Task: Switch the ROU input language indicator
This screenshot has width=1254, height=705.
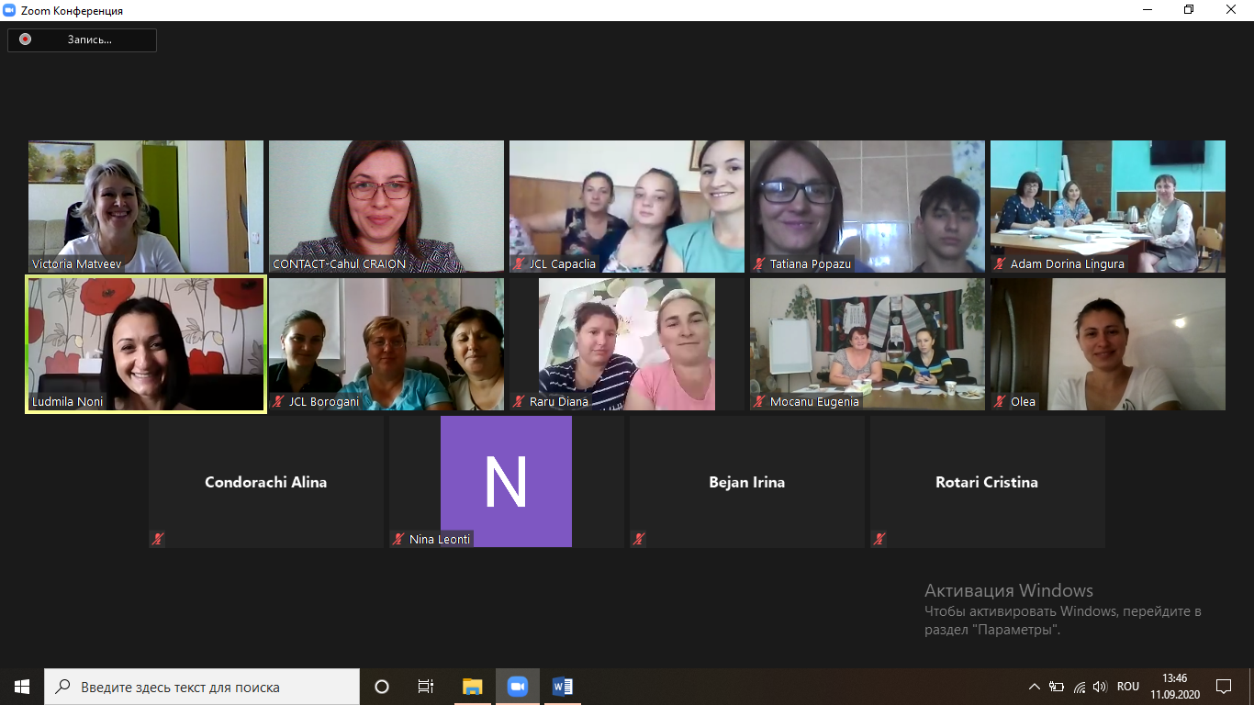Action: coord(1128,687)
